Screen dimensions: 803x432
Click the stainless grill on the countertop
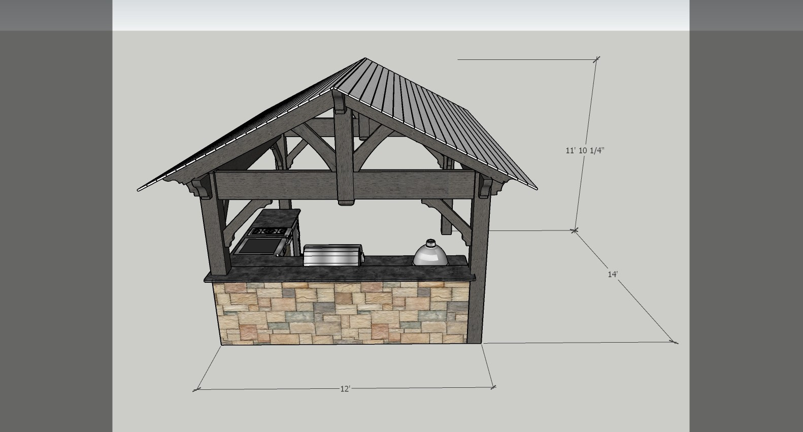coord(333,255)
